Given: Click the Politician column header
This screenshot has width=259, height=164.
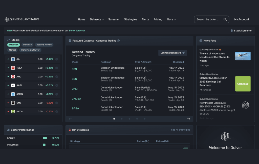Looking at the screenshot, I should 106,62.
